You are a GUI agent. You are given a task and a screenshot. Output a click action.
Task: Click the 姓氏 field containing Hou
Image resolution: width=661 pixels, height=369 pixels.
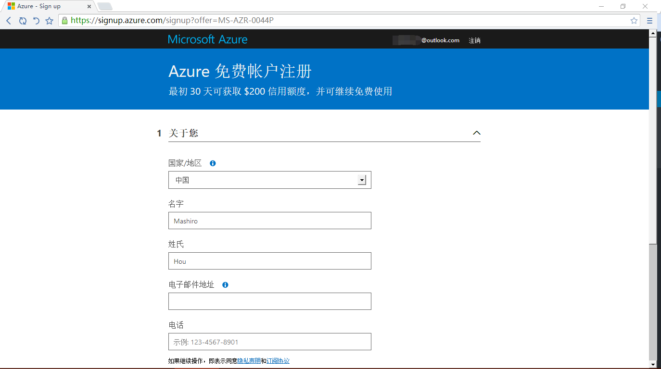270,261
